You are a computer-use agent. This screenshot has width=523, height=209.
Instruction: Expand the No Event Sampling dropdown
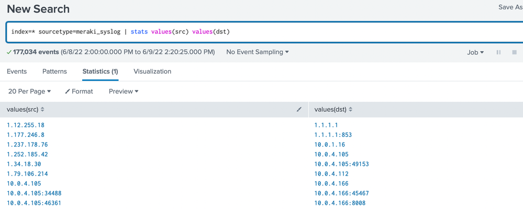click(x=257, y=52)
